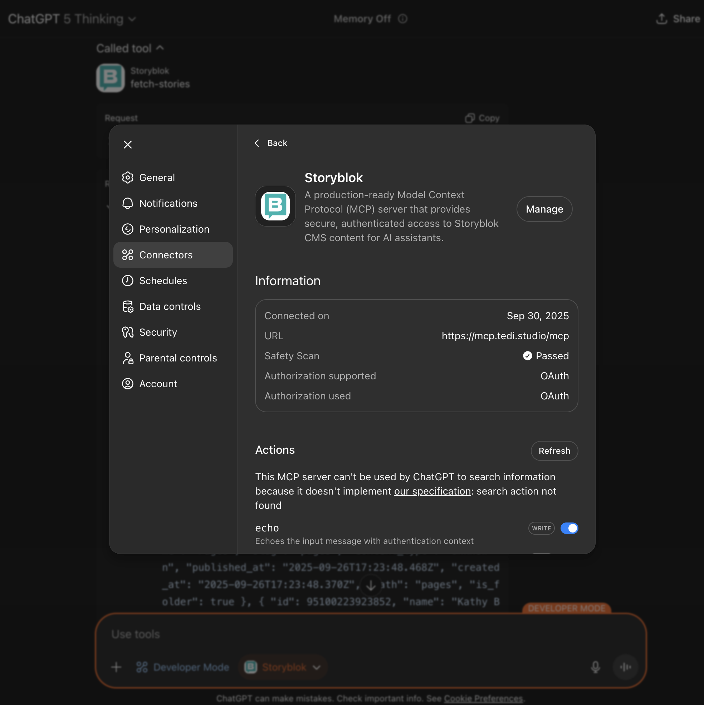Open the 'our specification' link
Viewport: 704px width, 705px height.
pos(432,491)
